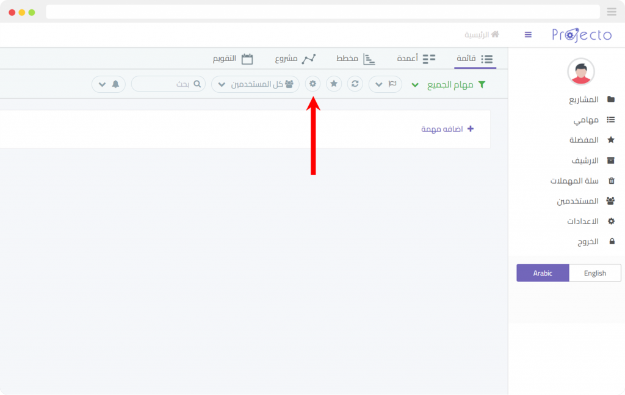Screen dimensions: 625x395
Task: Open the flag priority dropdown
Action: pos(386,84)
